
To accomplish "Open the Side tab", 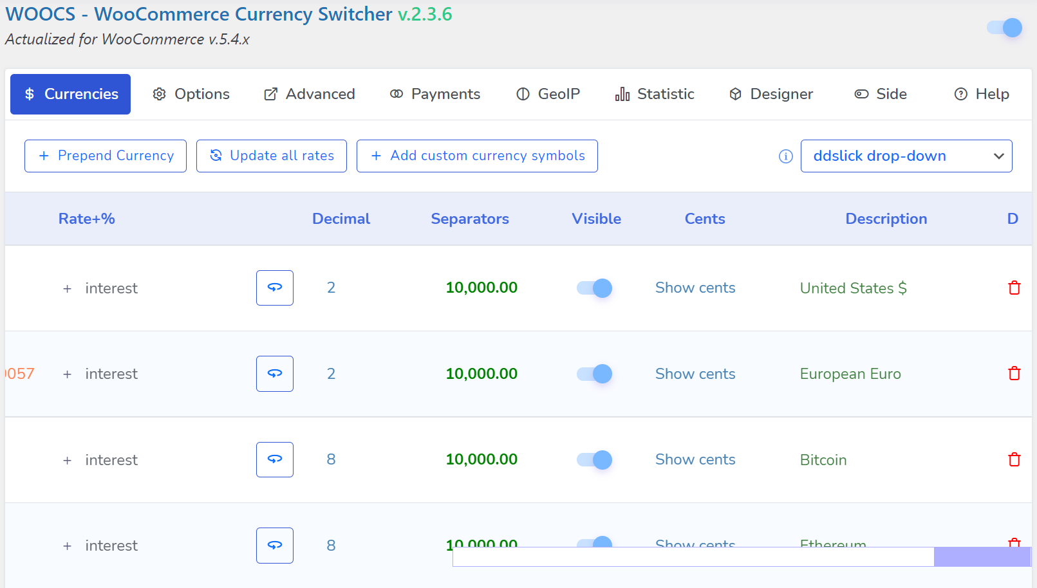I will tap(881, 94).
